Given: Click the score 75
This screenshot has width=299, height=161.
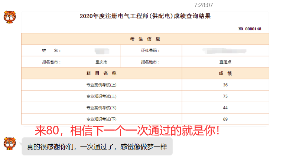Looking at the screenshot, I should point(225,96).
